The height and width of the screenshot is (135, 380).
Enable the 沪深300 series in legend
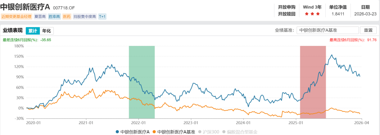tap(211, 132)
